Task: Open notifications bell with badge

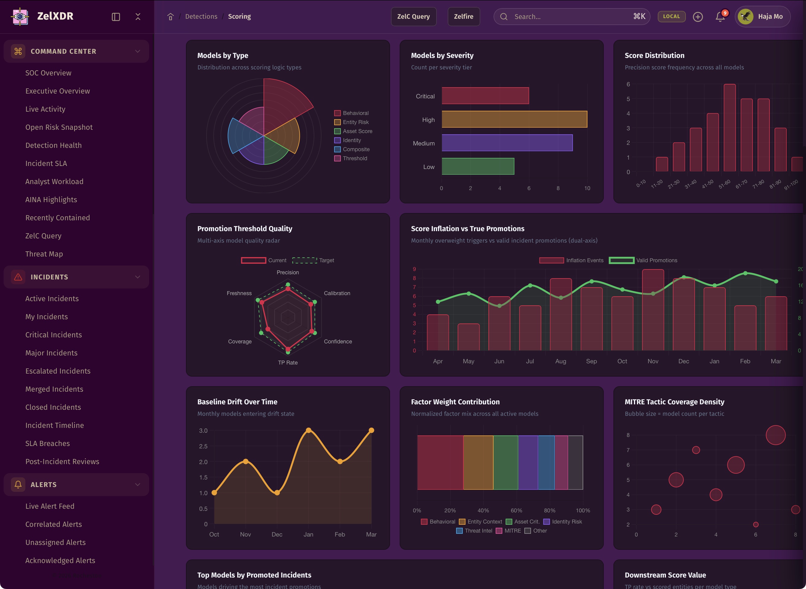Action: point(720,17)
